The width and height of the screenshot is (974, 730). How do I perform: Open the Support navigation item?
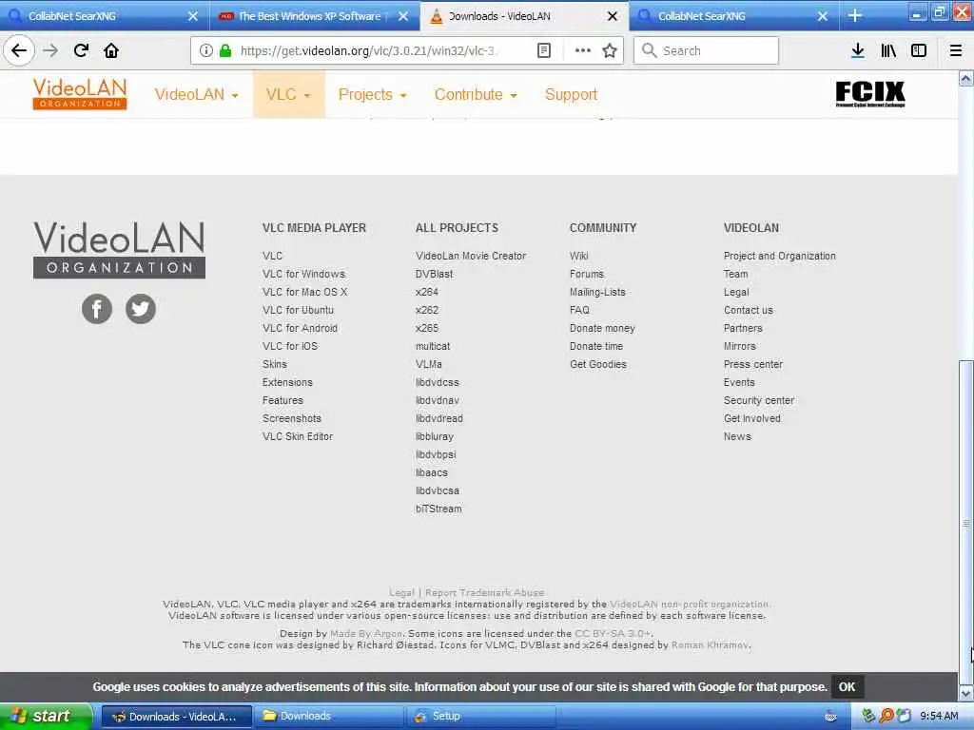(x=571, y=94)
